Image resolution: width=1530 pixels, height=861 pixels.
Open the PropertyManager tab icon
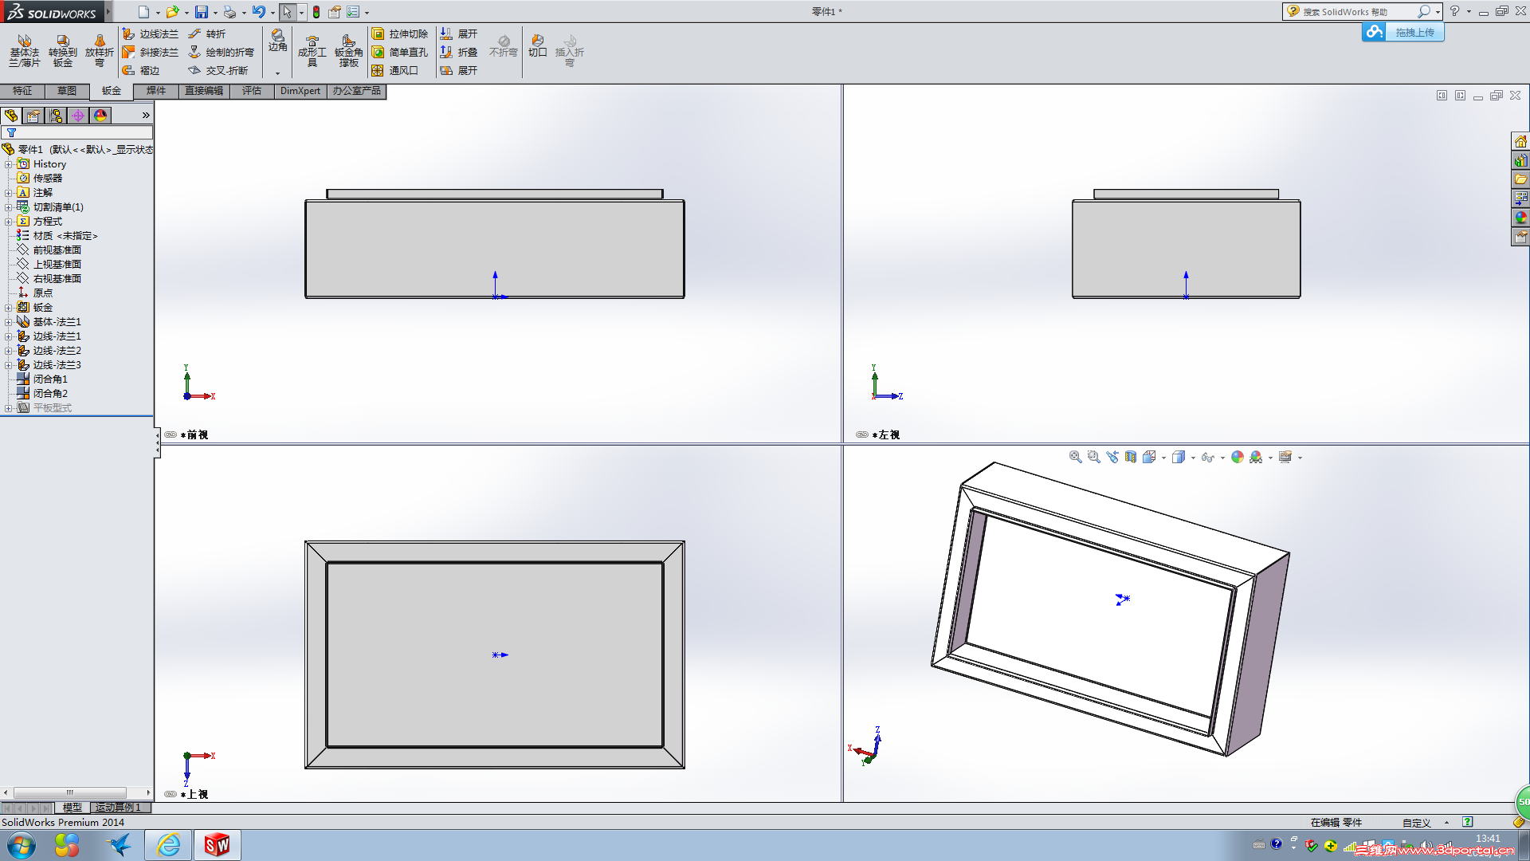click(x=33, y=116)
